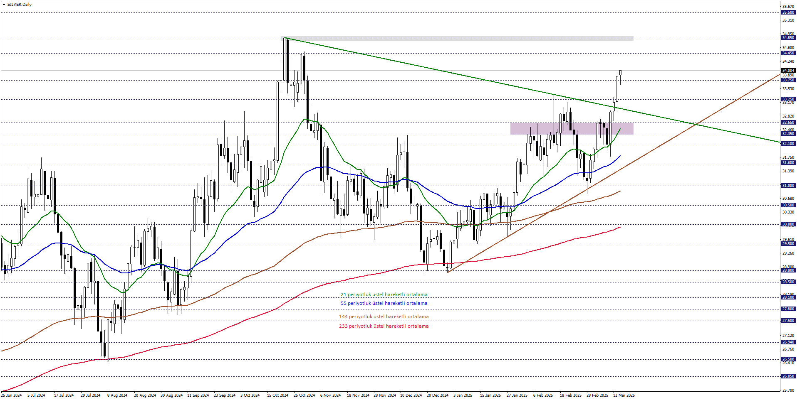Click the 10 Dec 2024 date label

[411, 395]
